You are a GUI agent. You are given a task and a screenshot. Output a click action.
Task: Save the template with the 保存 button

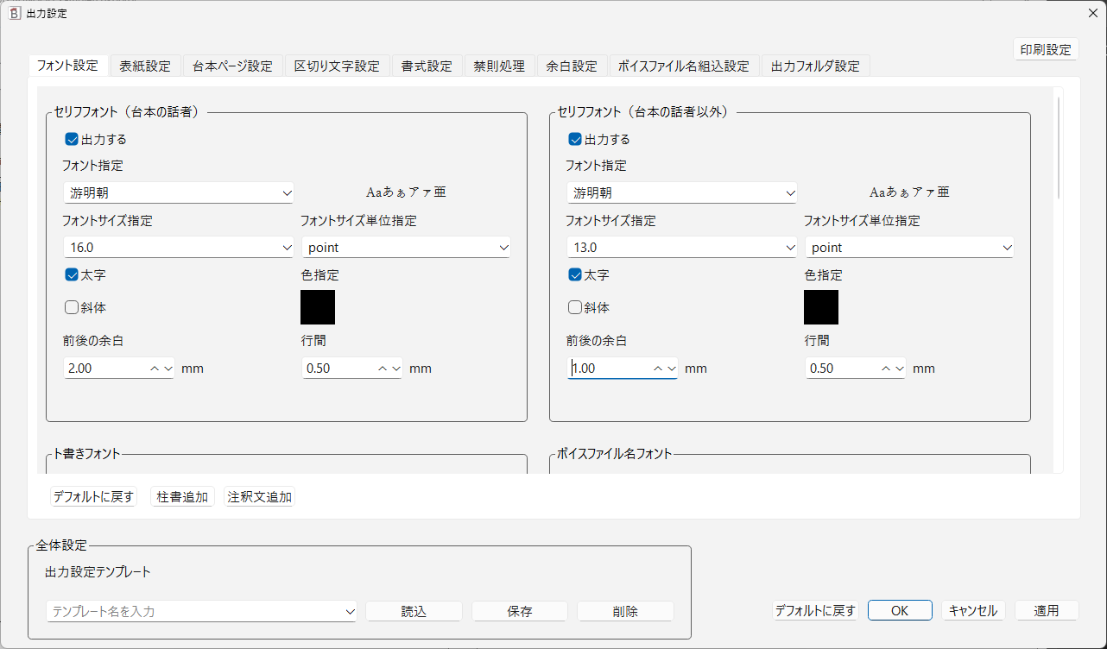[x=519, y=611]
